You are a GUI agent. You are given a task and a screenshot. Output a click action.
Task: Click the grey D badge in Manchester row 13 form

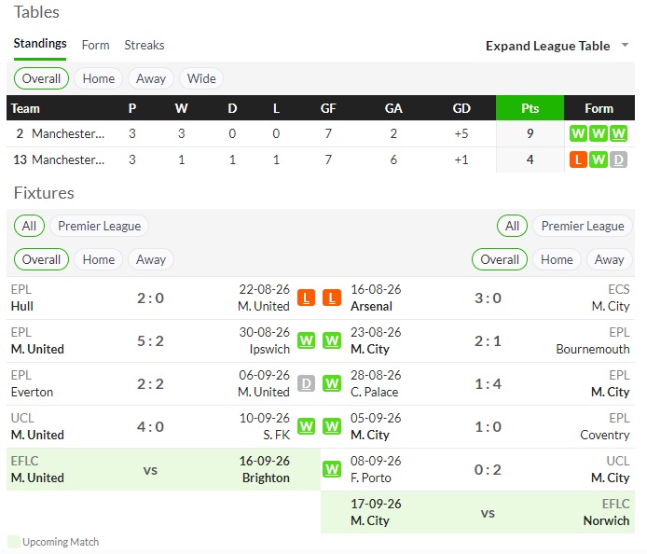[618, 159]
